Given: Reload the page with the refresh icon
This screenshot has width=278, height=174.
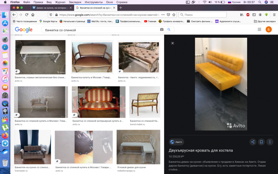Looking at the screenshot, I should [27, 15].
